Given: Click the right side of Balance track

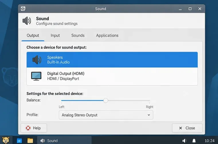Looking at the screenshot, I should pos(129,101).
